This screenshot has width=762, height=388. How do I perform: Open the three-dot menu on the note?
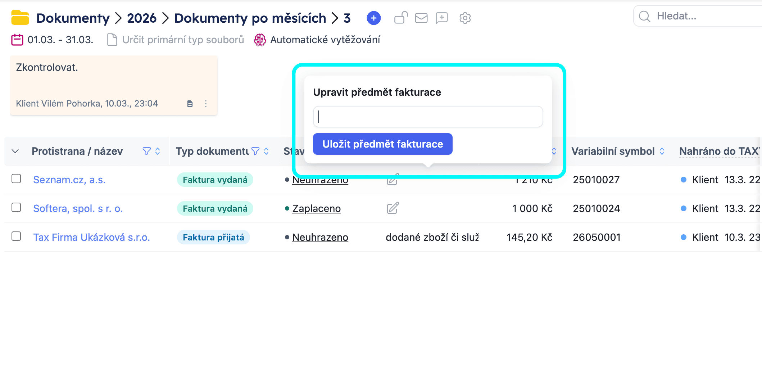[x=206, y=103]
